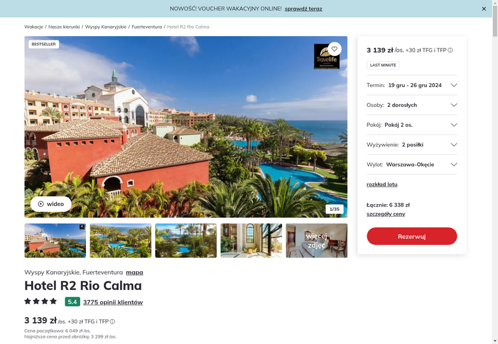Select the second pool photo thumbnail
This screenshot has height=344, width=498.
coord(120,241)
